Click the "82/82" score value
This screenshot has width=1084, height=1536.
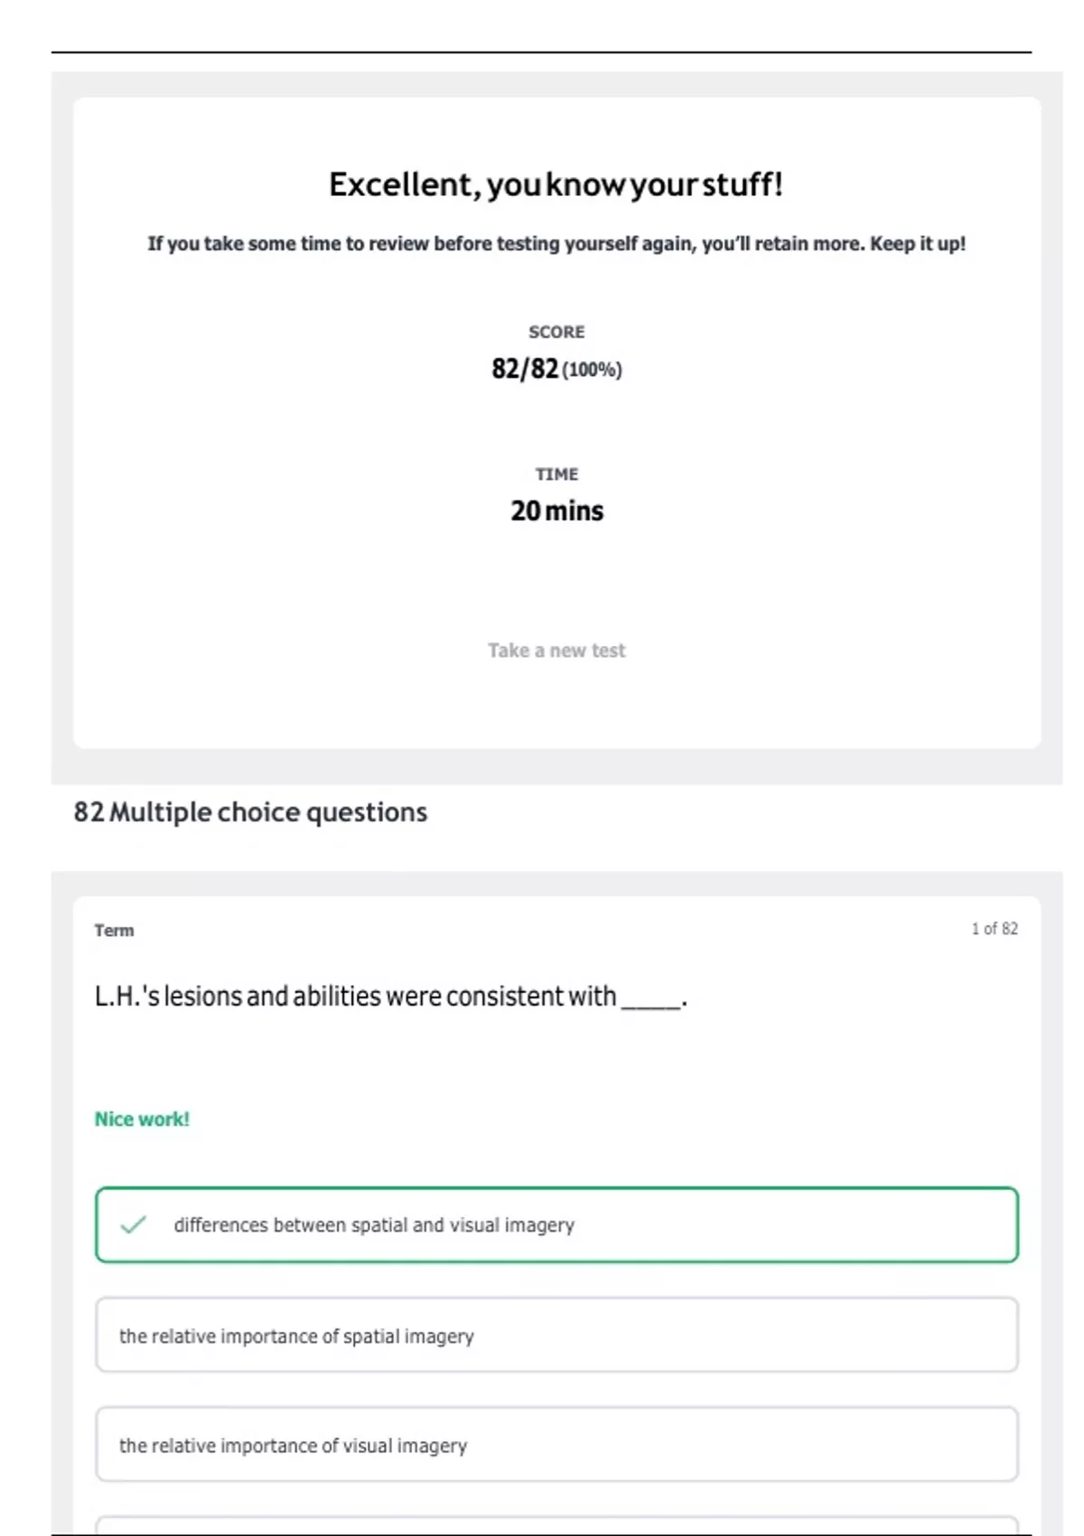coord(525,369)
